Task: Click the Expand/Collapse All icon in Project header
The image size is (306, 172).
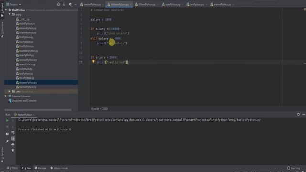Action: [64, 4]
